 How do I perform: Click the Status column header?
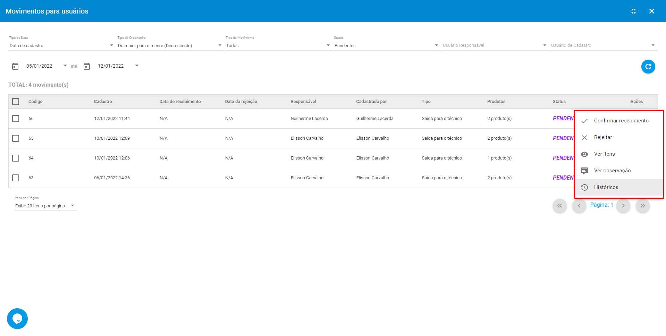pos(559,102)
